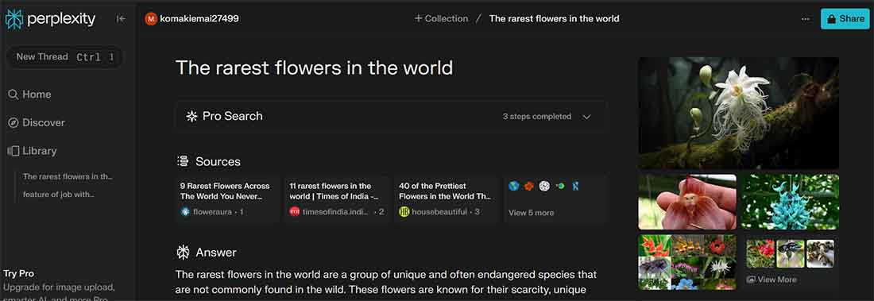Click the Answer section icon

(182, 253)
